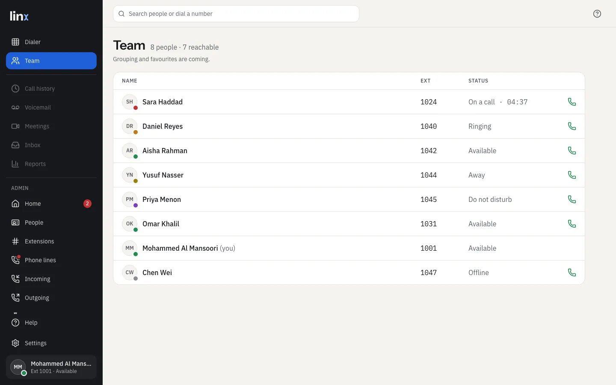Call Yusuf Nasser with the phone icon

click(x=572, y=175)
